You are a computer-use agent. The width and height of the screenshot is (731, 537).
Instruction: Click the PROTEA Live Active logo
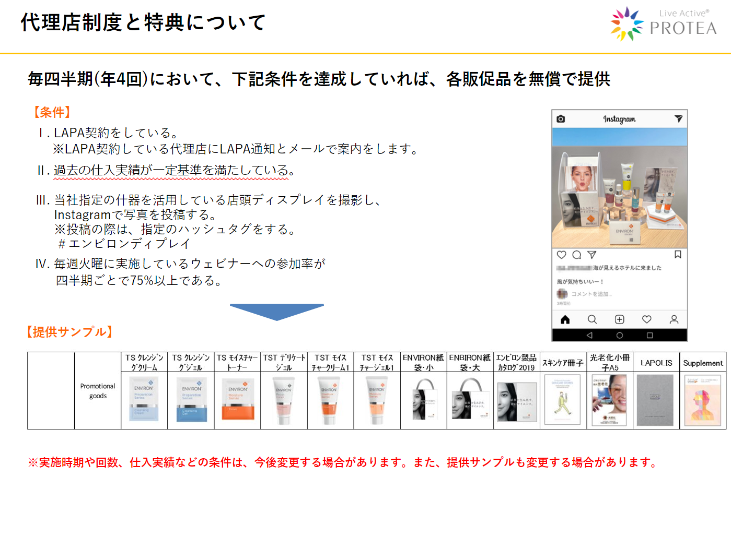click(664, 24)
